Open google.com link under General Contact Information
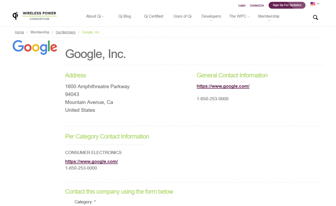336x206 pixels. coord(223,86)
